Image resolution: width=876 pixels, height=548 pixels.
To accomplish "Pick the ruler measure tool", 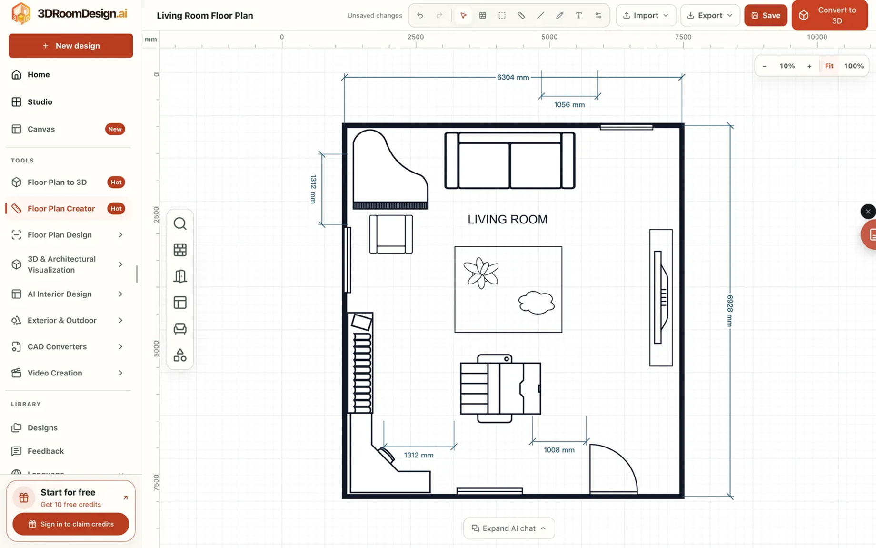I will pyautogui.click(x=521, y=15).
